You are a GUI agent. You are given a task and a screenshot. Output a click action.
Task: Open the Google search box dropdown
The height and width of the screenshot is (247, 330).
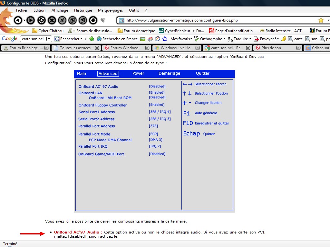(49, 39)
